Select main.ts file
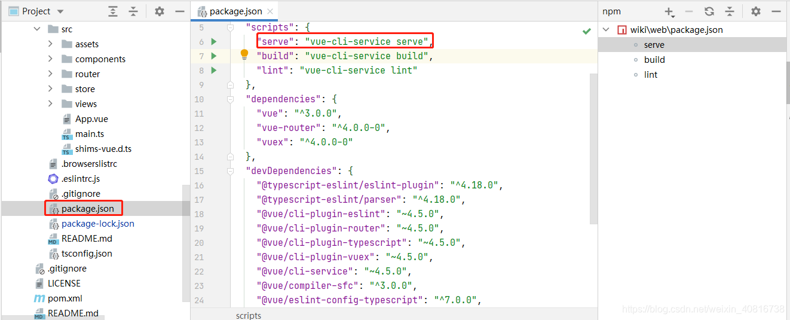This screenshot has width=790, height=320. click(90, 134)
